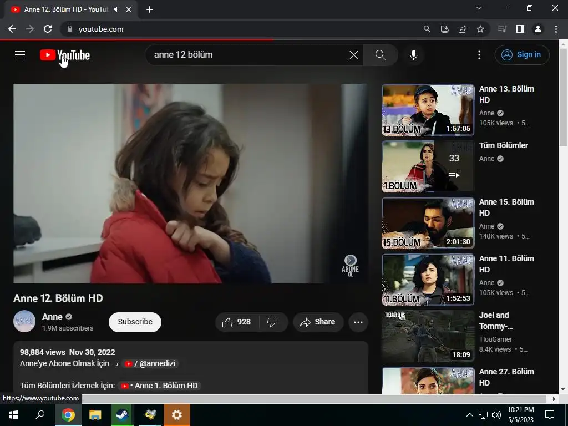Viewport: 568px width, 426px height.
Task: Open the tab search dropdown chevron
Action: coord(479,8)
